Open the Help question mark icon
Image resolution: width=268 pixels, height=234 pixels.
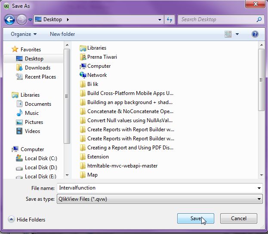(255, 34)
